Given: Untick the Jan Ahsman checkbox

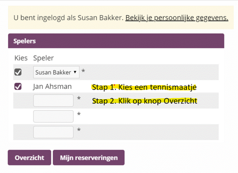Looking at the screenshot, I should [x=18, y=87].
